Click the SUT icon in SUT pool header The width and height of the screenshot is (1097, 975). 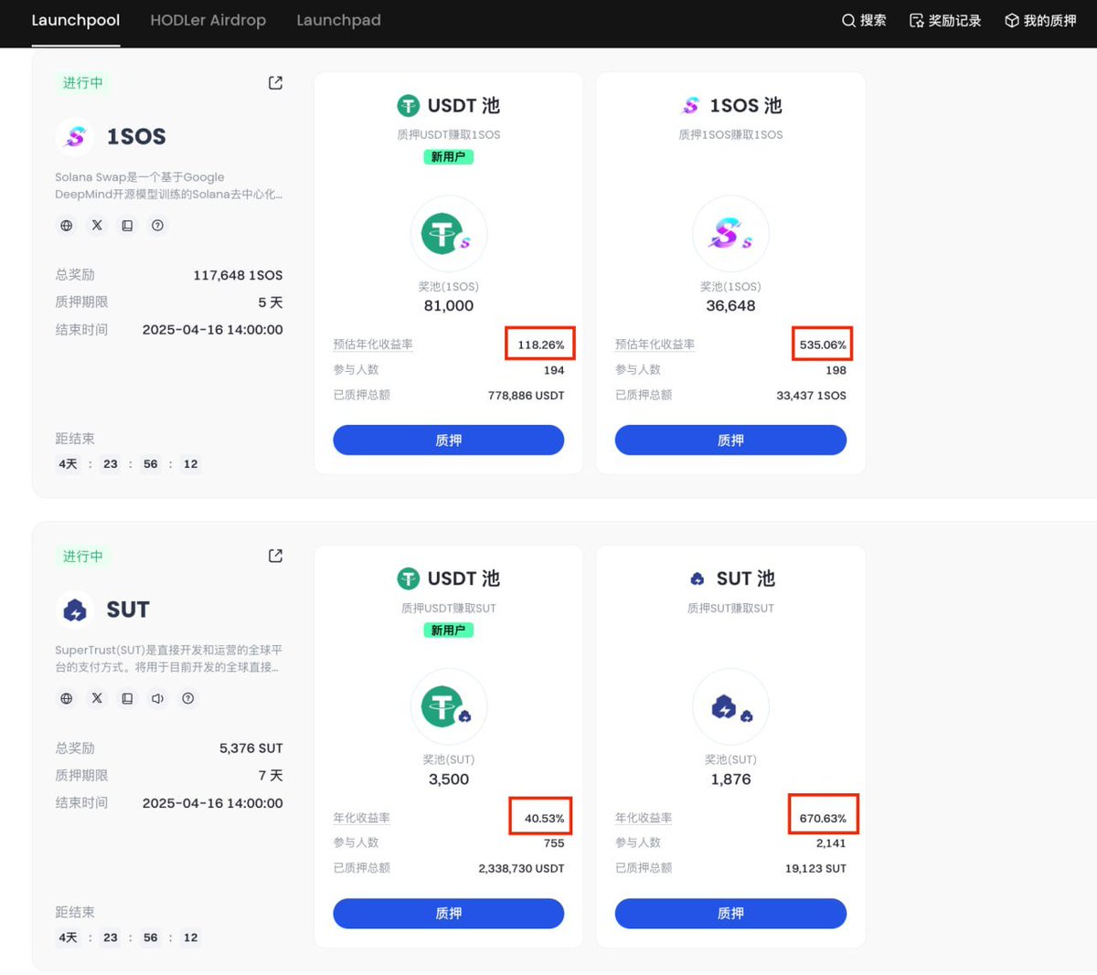point(698,578)
